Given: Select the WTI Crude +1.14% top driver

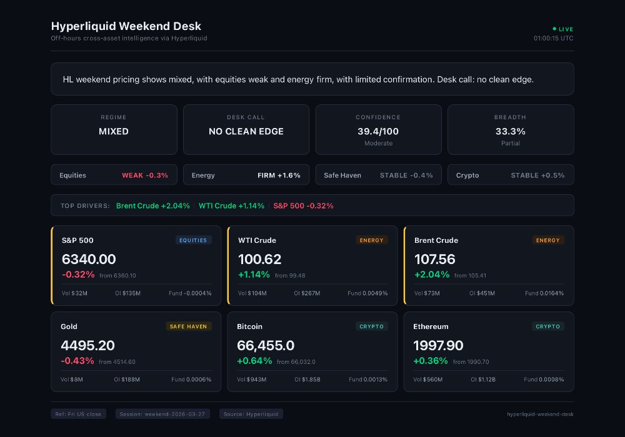Looking at the screenshot, I should coord(231,206).
